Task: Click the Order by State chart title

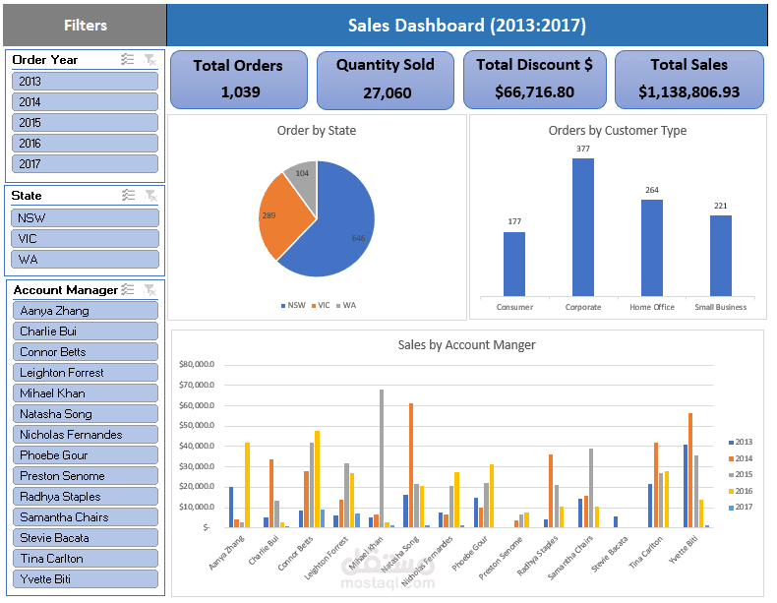Action: (316, 130)
